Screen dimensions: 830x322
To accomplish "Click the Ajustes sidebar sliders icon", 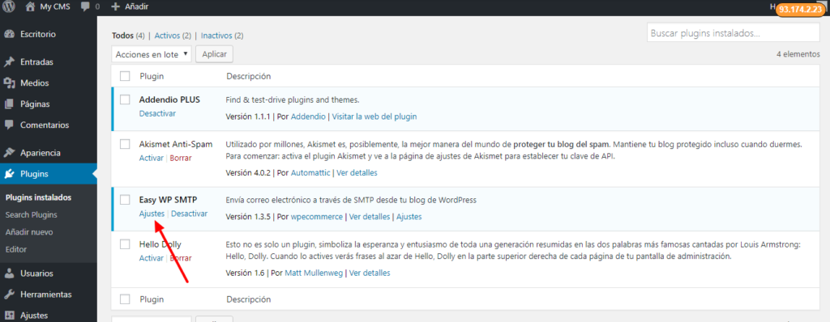I will click(9, 316).
